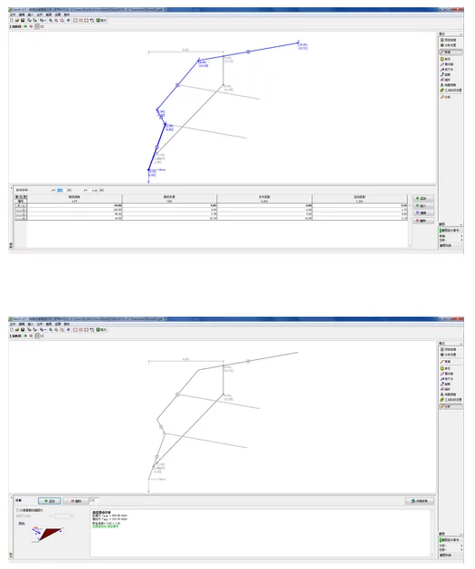Click zoom-out magnifier in upper window toolbar
This screenshot has width=475, height=569.
56,20
